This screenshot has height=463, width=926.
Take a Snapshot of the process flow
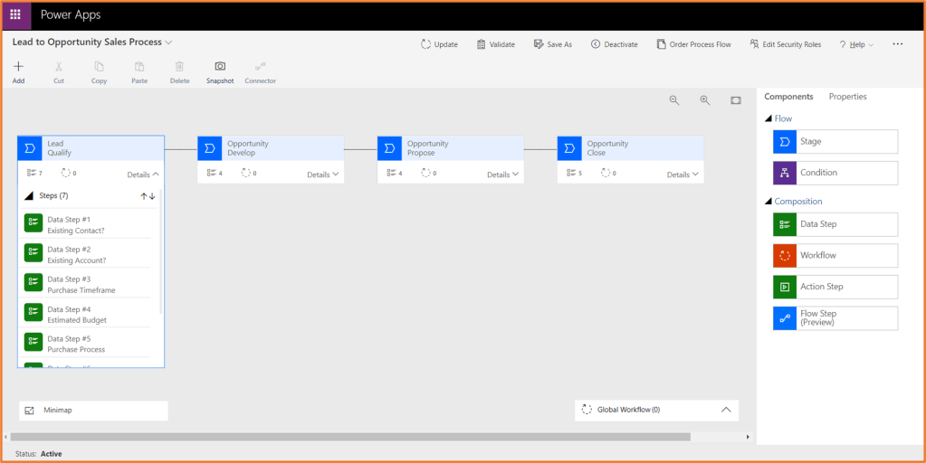(220, 67)
